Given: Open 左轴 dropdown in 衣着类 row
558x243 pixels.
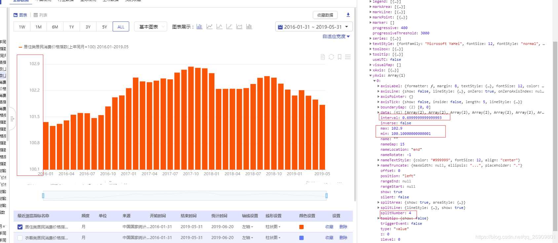Looking at the screenshot, I should pyautogui.click(x=247, y=238).
